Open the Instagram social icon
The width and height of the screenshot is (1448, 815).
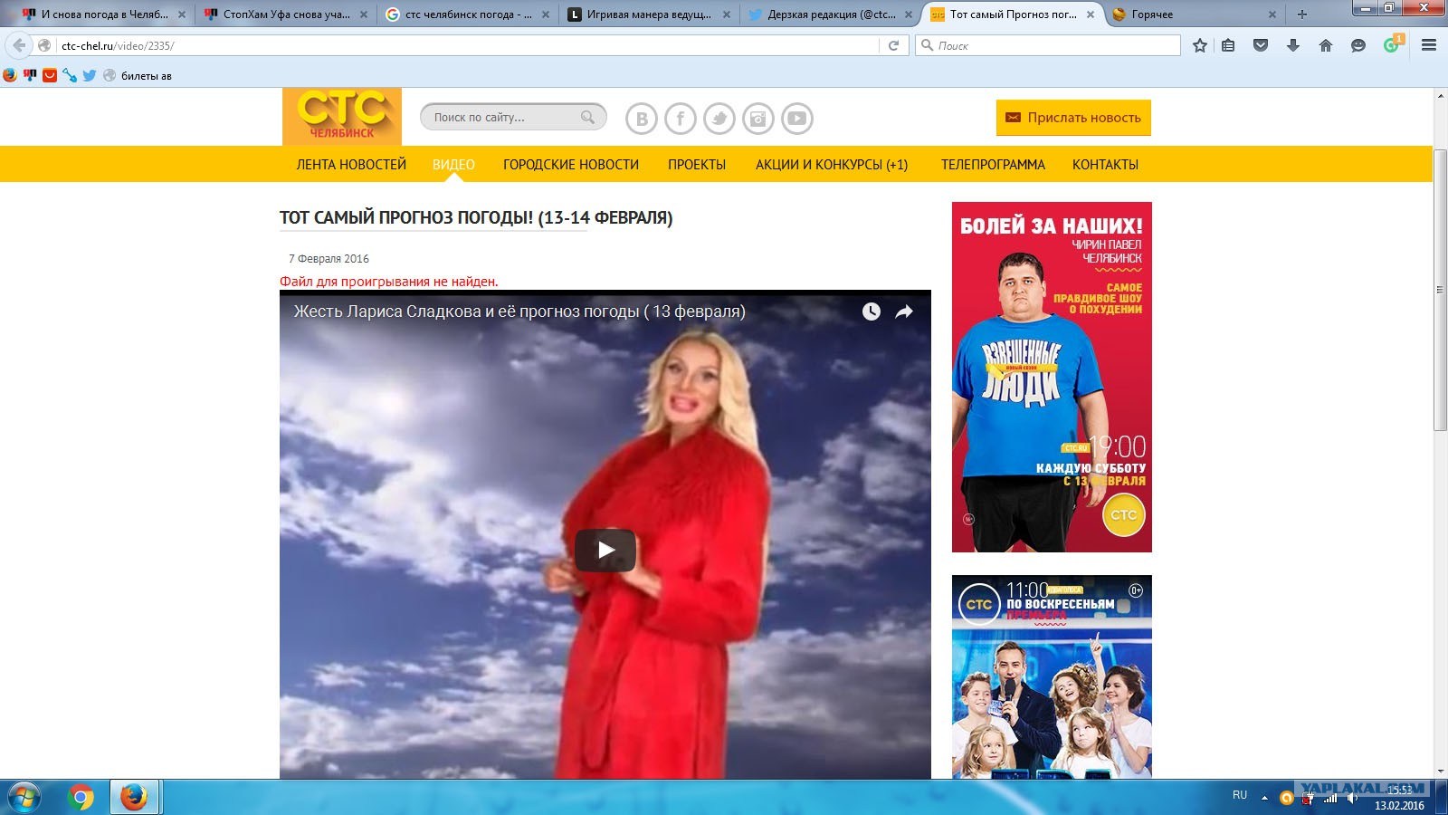tap(758, 119)
